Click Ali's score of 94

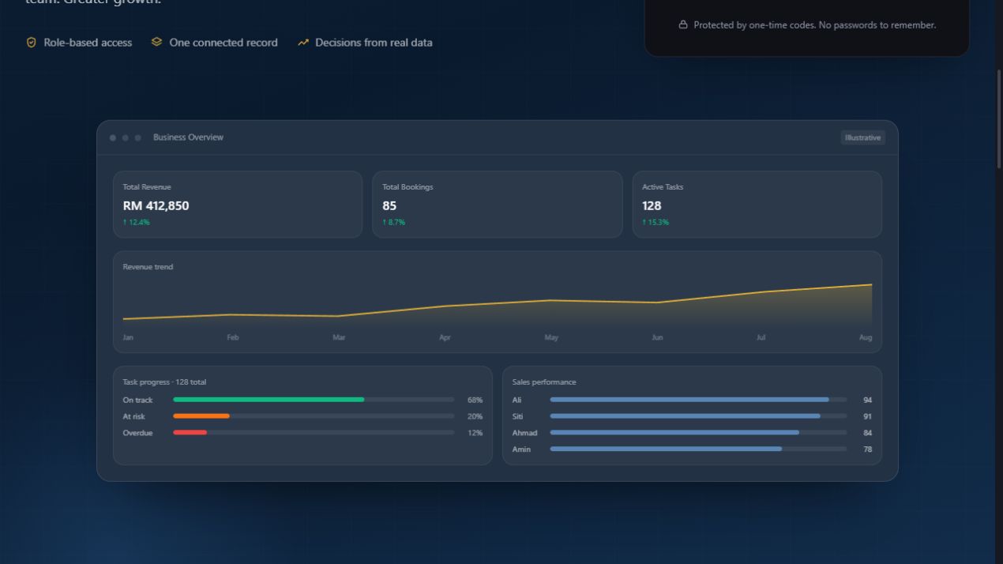tap(868, 400)
